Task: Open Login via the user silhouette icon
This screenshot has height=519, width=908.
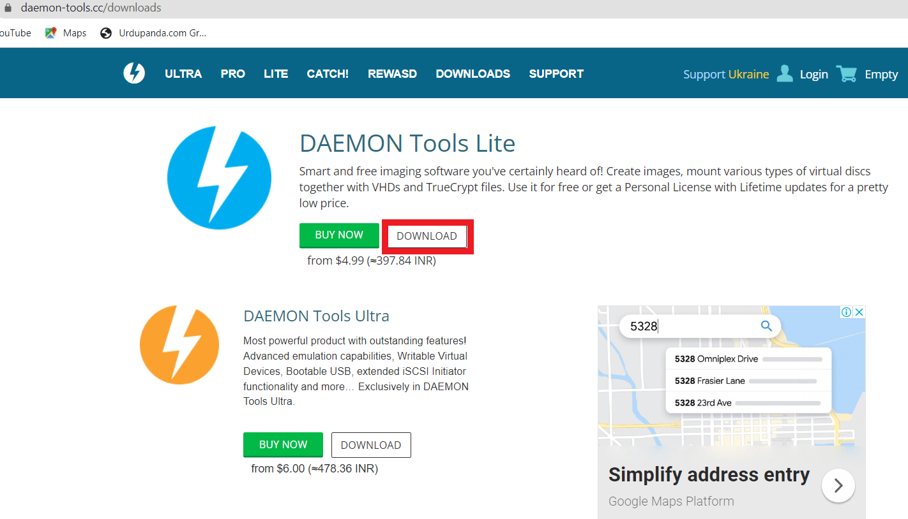Action: point(784,73)
